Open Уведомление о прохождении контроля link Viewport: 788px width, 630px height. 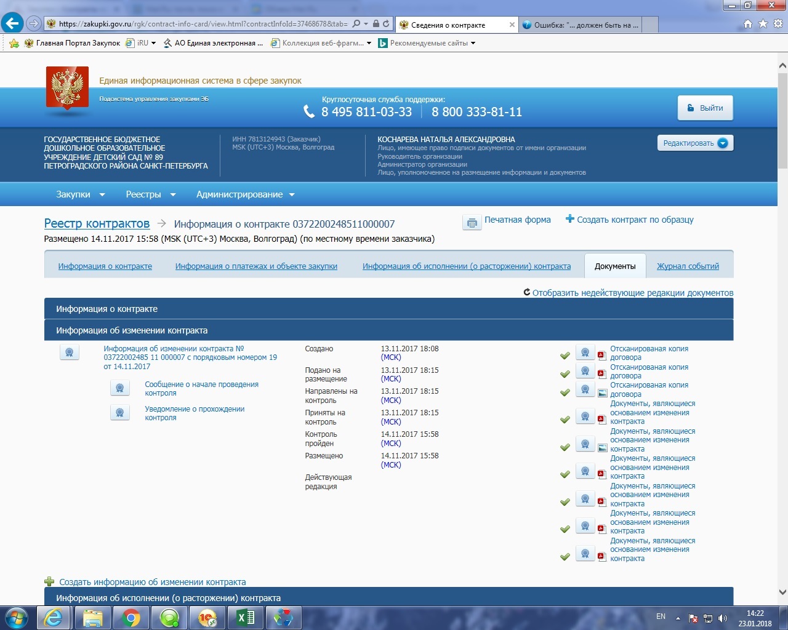[195, 413]
